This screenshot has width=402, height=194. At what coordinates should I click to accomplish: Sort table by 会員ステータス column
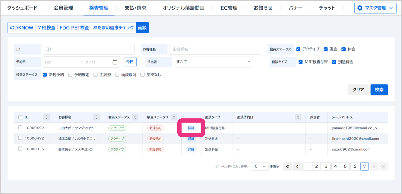pos(135,117)
